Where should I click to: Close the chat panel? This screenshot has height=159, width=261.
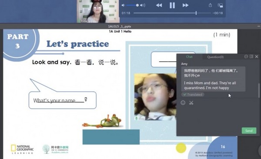[x=257, y=56]
